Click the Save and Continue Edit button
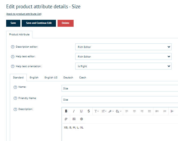The image size is (178, 141). click(39, 23)
